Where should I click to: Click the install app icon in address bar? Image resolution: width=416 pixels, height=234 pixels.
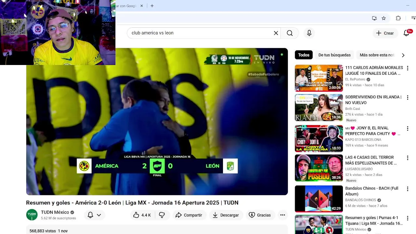click(x=374, y=18)
